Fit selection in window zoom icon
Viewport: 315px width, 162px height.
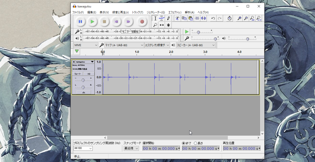[x=252, y=18]
